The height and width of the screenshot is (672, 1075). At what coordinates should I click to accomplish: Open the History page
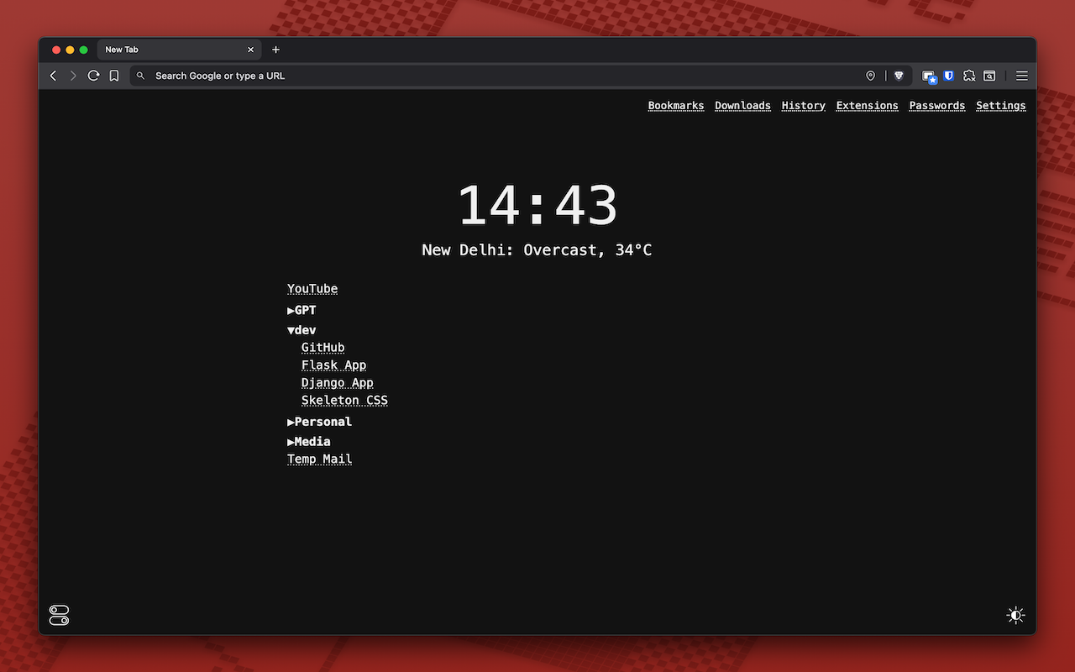tap(803, 105)
